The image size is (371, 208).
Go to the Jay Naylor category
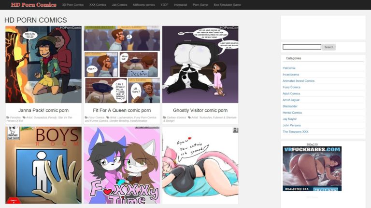[x=289, y=119]
